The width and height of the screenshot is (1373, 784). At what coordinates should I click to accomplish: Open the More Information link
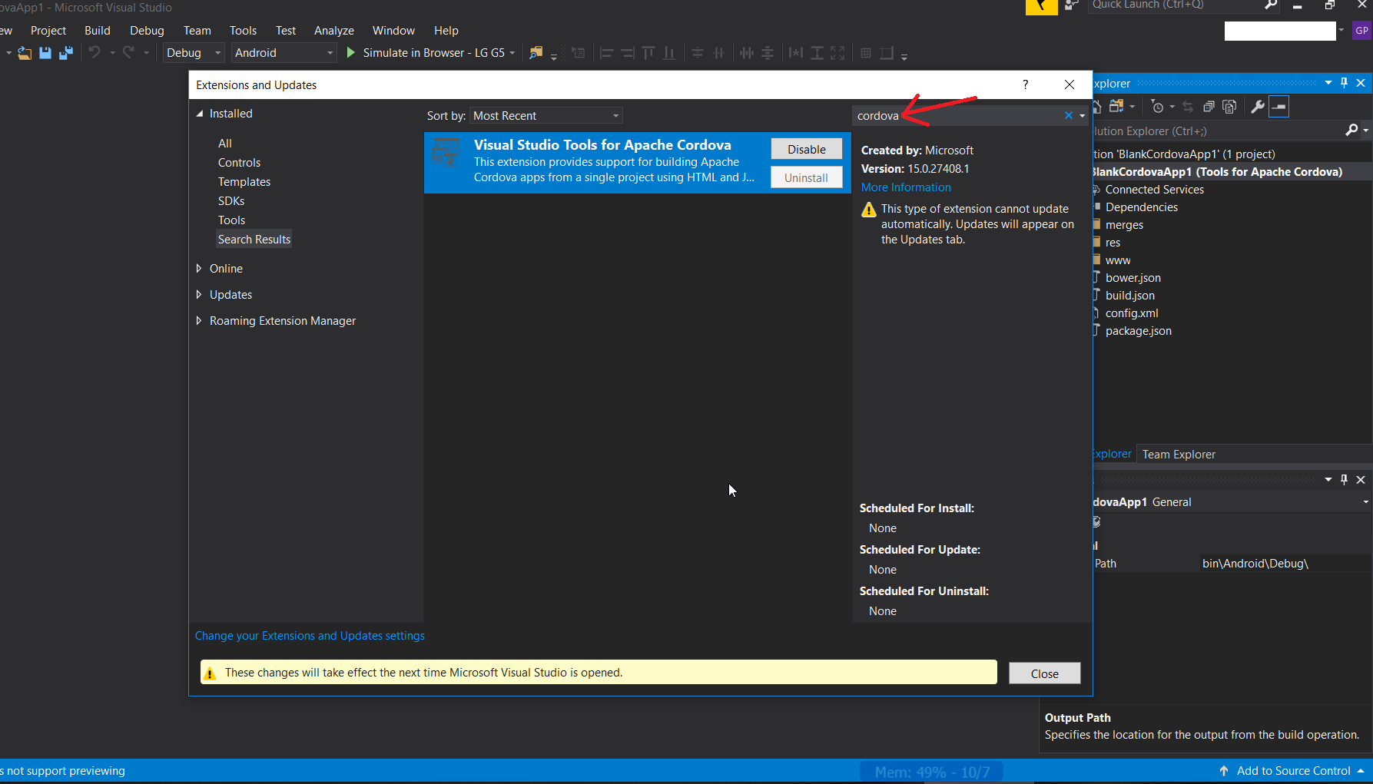(x=906, y=187)
